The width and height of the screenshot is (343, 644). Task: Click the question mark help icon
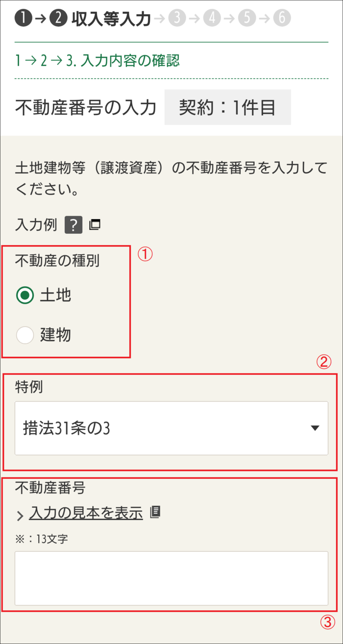[x=73, y=225]
